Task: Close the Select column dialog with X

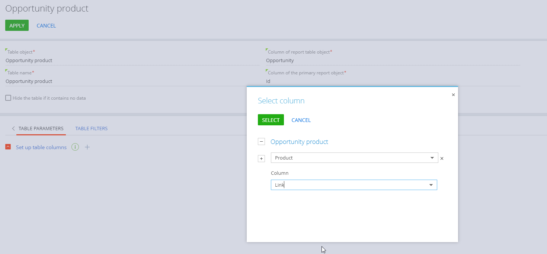Action: [453, 95]
